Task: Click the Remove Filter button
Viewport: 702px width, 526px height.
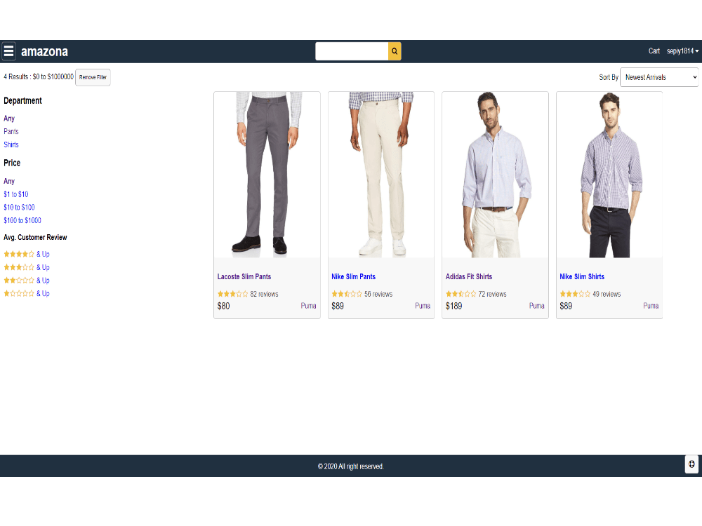Action: click(93, 77)
